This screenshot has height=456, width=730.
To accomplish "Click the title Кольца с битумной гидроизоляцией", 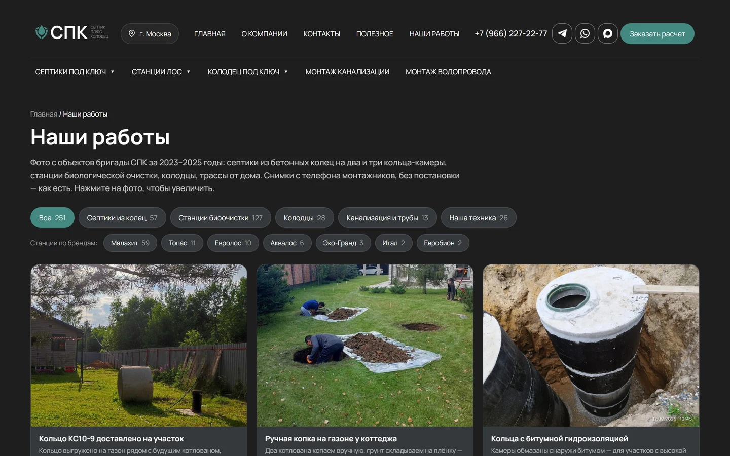I will point(560,439).
